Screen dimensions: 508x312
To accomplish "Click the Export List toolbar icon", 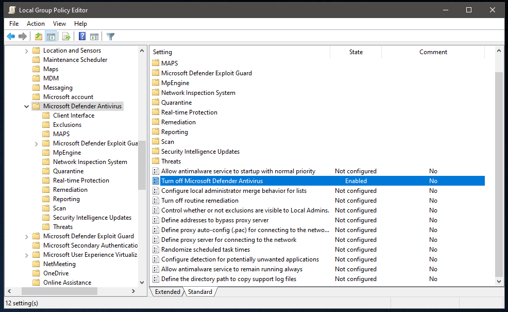I will (x=66, y=36).
